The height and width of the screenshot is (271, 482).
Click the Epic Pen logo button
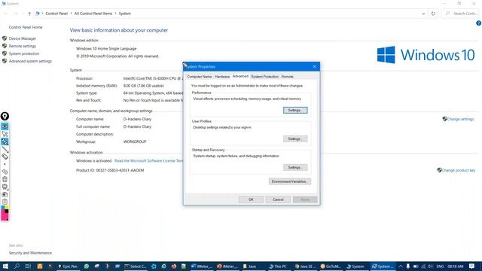[x=5, y=116]
